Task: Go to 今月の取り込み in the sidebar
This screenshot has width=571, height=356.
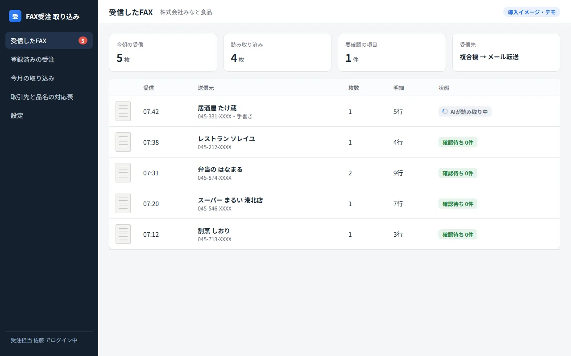Action: pos(49,78)
